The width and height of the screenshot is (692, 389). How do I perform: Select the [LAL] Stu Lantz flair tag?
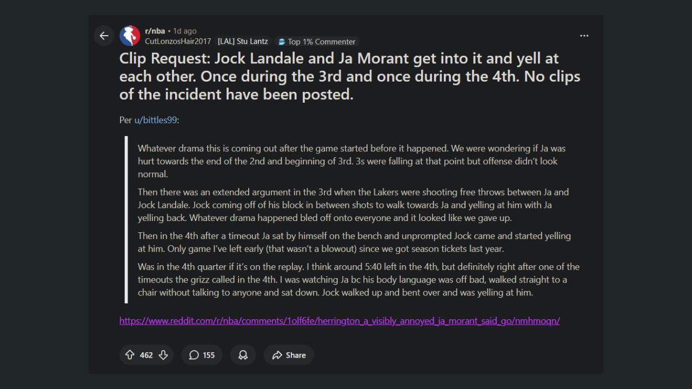pyautogui.click(x=242, y=41)
